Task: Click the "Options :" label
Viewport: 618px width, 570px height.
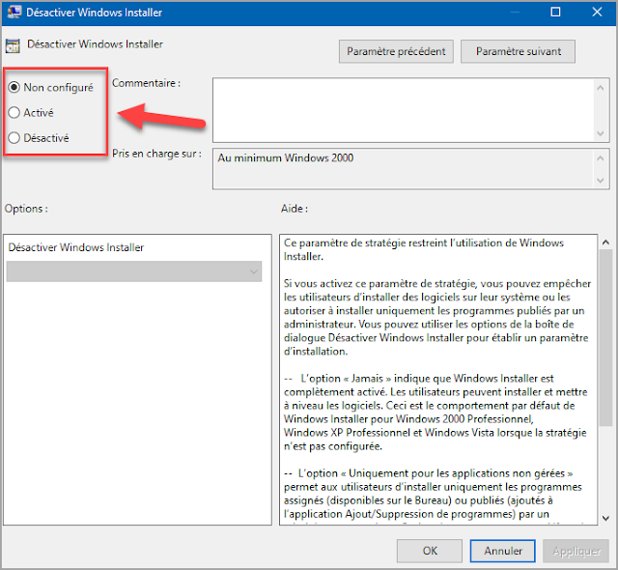Action: (26, 209)
